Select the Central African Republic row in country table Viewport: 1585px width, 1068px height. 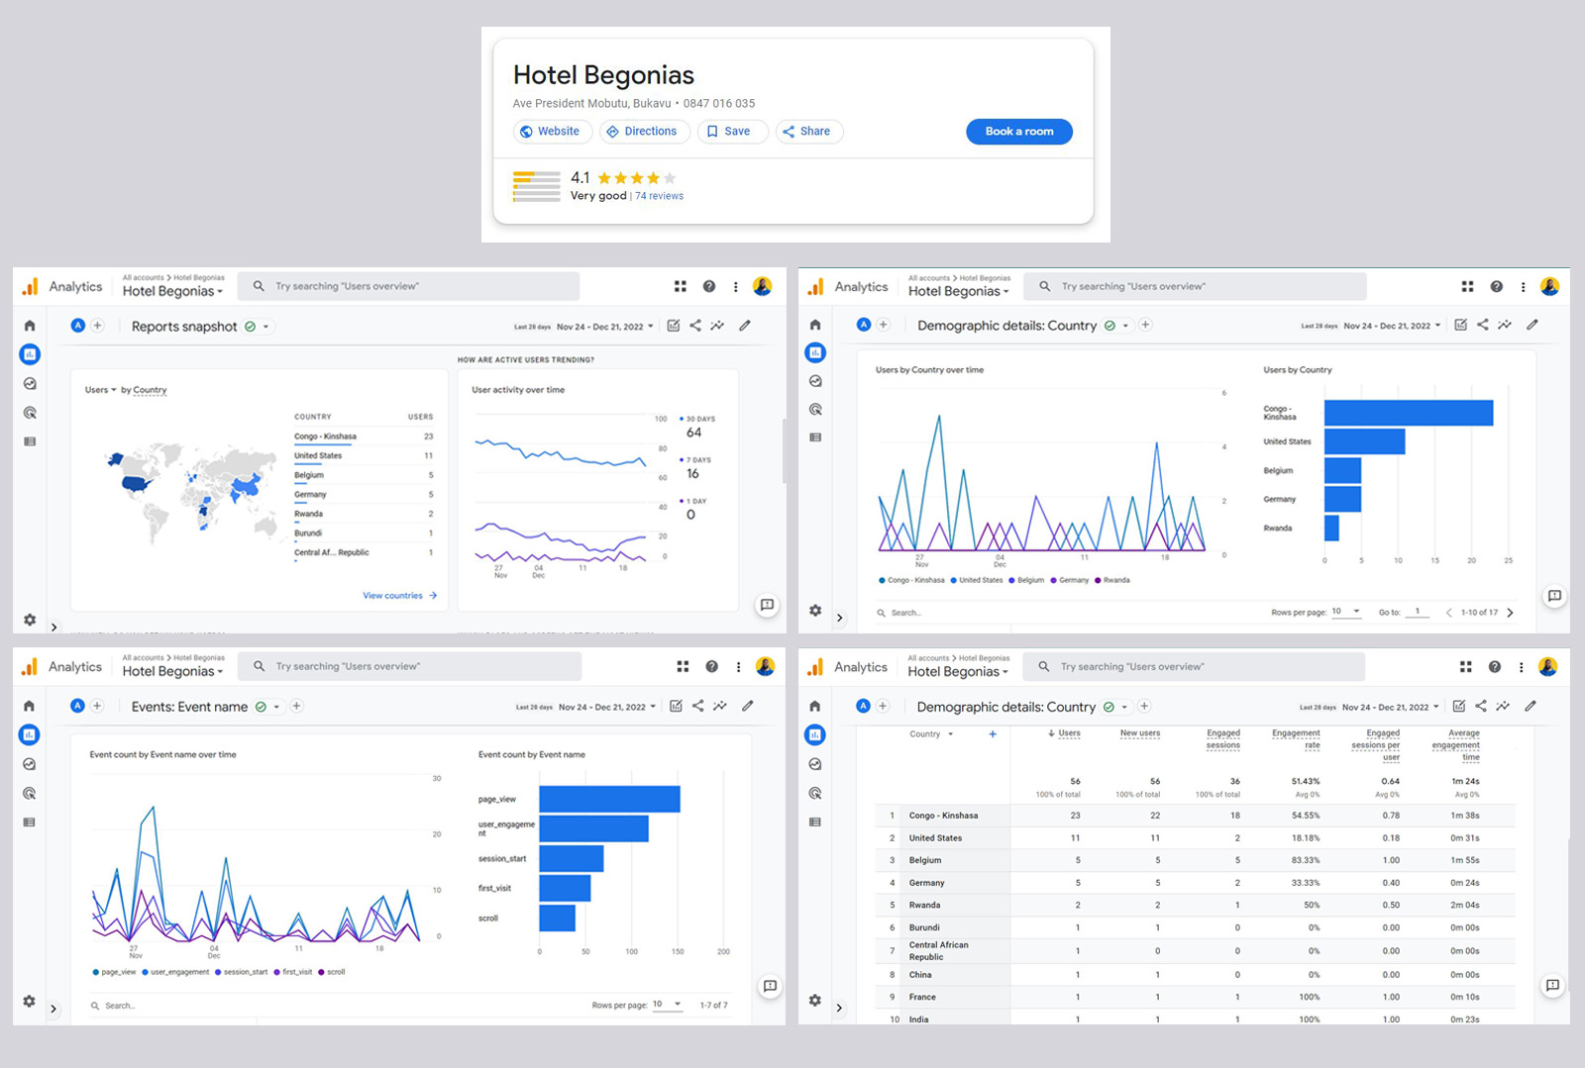point(1195,950)
